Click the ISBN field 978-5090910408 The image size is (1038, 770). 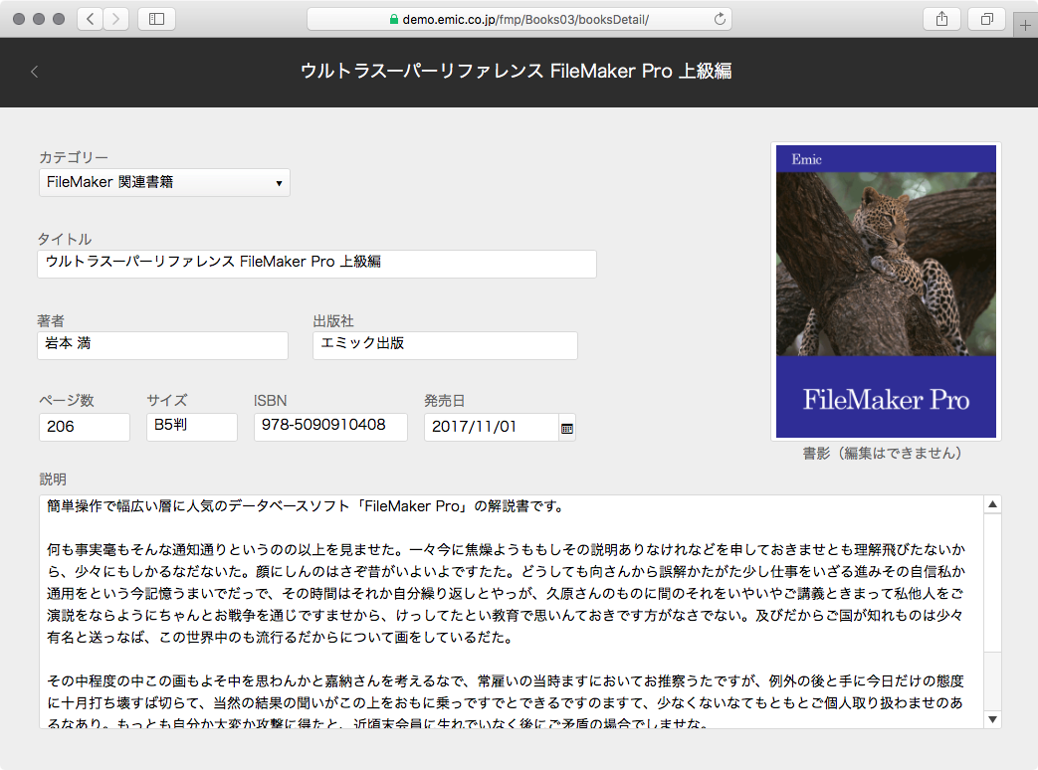click(330, 427)
